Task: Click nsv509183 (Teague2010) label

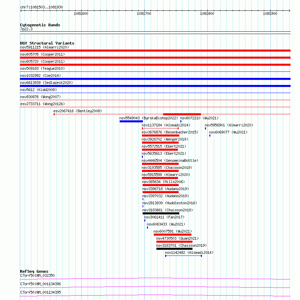Action: pos(42,68)
